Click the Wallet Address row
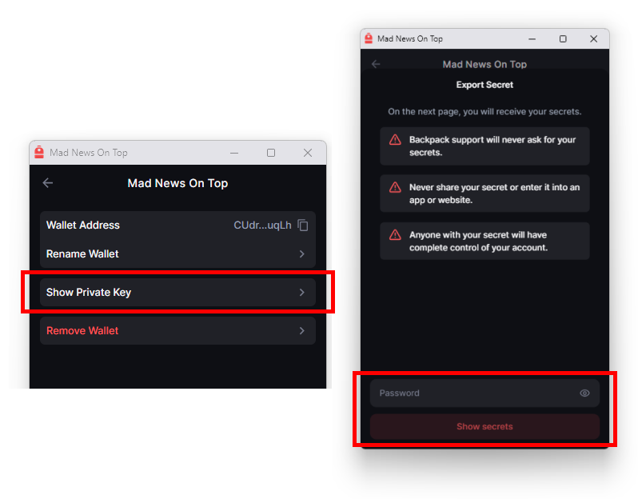The height and width of the screenshot is (499, 638). tap(177, 225)
